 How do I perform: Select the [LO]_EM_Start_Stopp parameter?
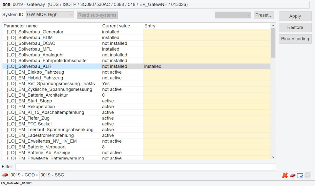30,101
